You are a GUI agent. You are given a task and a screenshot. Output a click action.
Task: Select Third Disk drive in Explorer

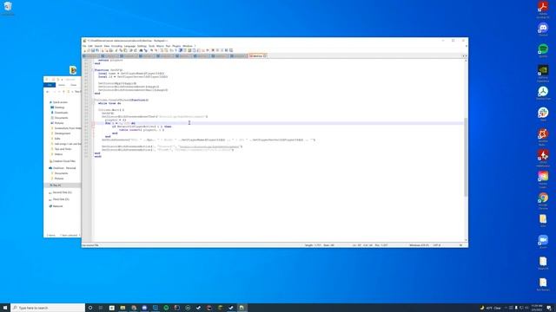(61, 199)
